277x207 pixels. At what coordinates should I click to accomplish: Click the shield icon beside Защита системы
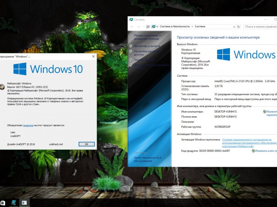[131, 60]
